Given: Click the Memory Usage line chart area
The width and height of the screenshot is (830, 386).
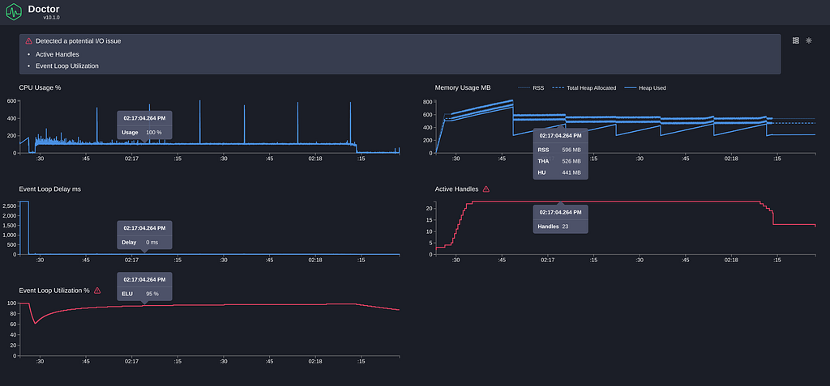Looking at the screenshot, I should 625,127.
